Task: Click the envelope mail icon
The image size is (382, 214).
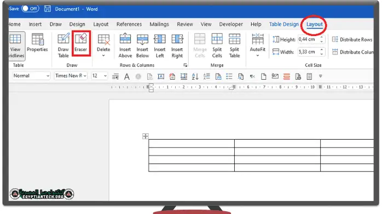Action: tap(275, 76)
